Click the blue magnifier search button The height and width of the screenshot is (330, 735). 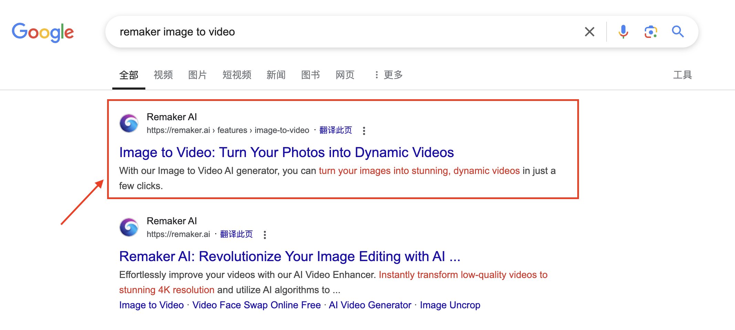[678, 32]
